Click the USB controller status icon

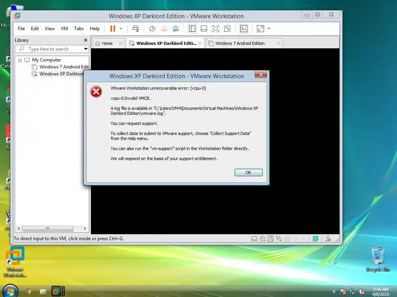tap(303, 239)
